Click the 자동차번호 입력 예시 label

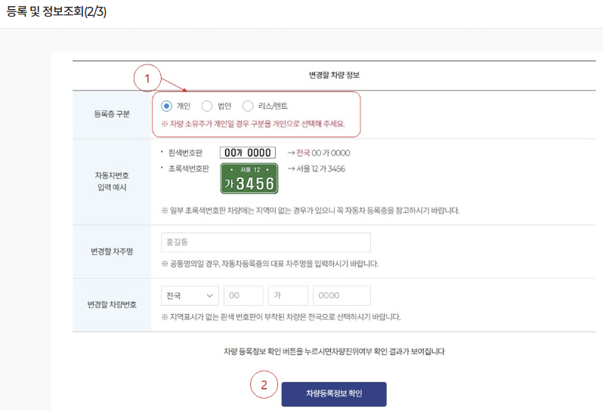(x=112, y=181)
